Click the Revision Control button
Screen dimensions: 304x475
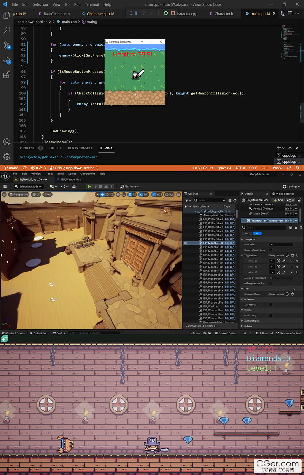(288, 333)
